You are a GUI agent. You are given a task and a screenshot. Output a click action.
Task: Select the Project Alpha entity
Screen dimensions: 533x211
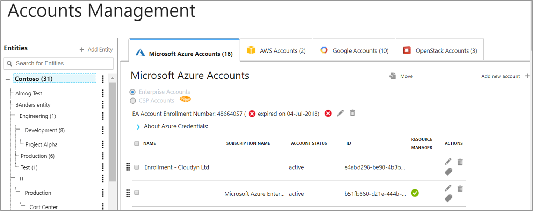coord(41,144)
